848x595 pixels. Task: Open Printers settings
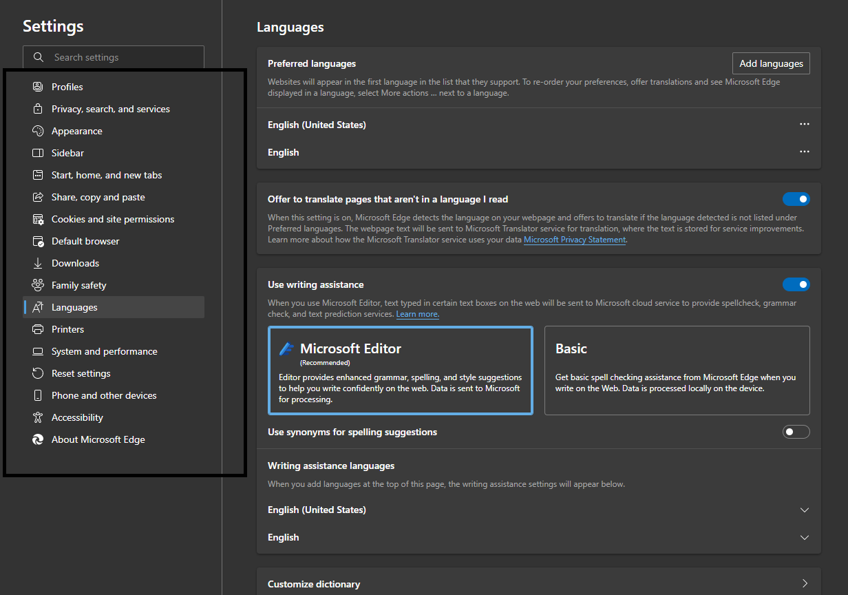pyautogui.click(x=114, y=329)
